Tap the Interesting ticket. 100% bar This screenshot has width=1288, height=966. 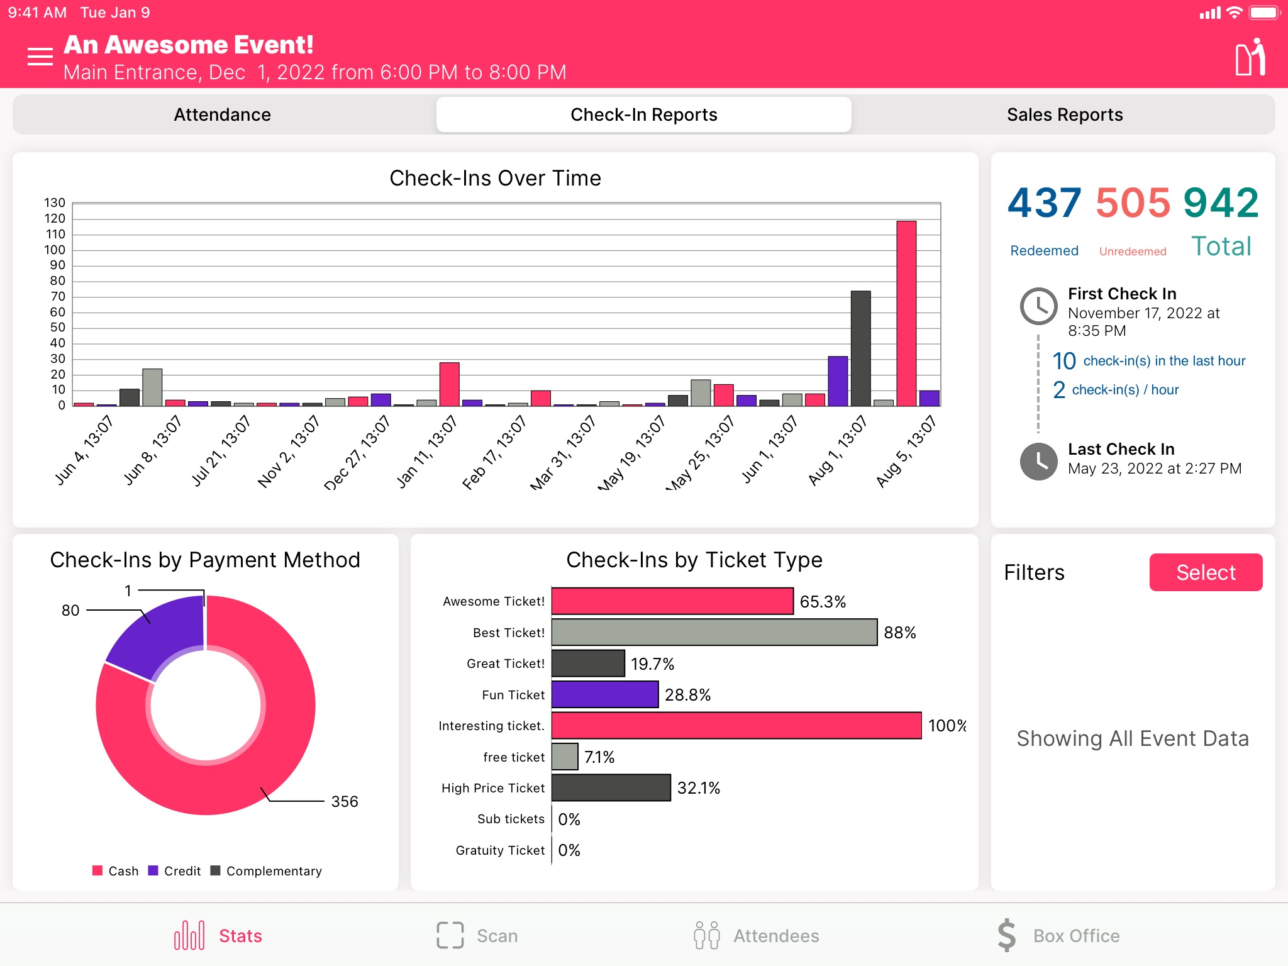tap(736, 726)
